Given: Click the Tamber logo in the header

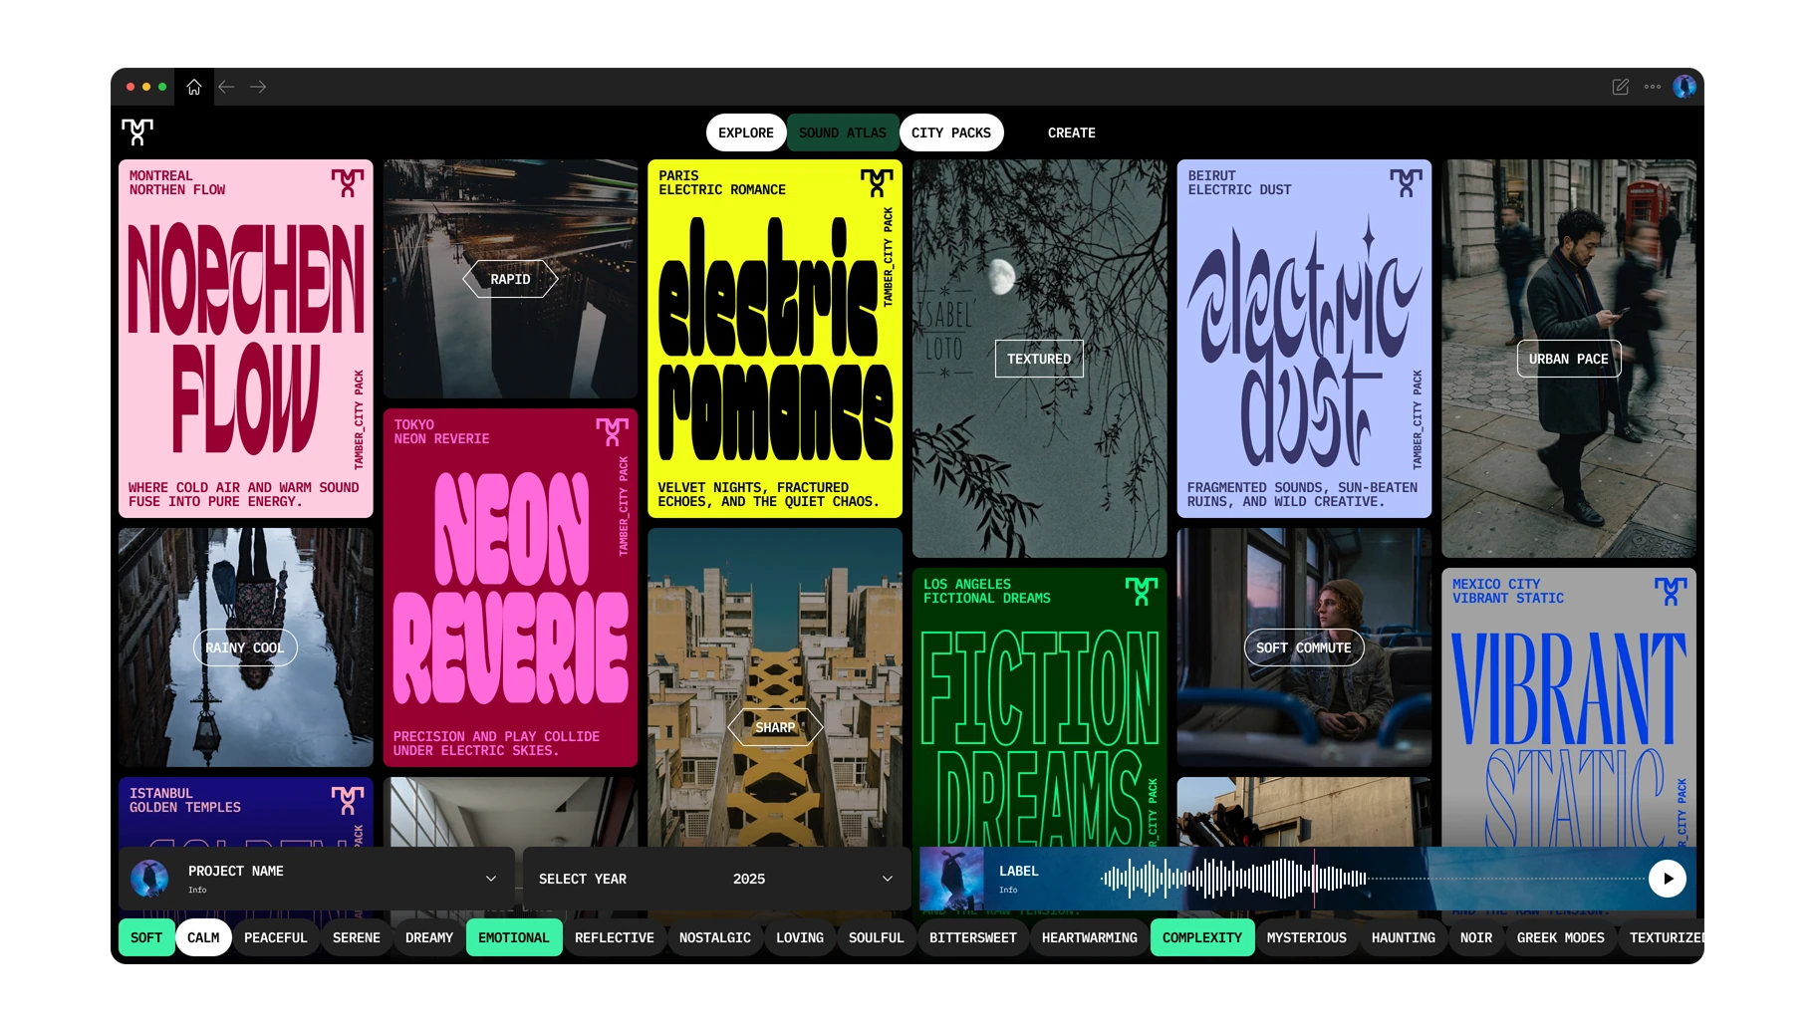Looking at the screenshot, I should click(x=137, y=131).
